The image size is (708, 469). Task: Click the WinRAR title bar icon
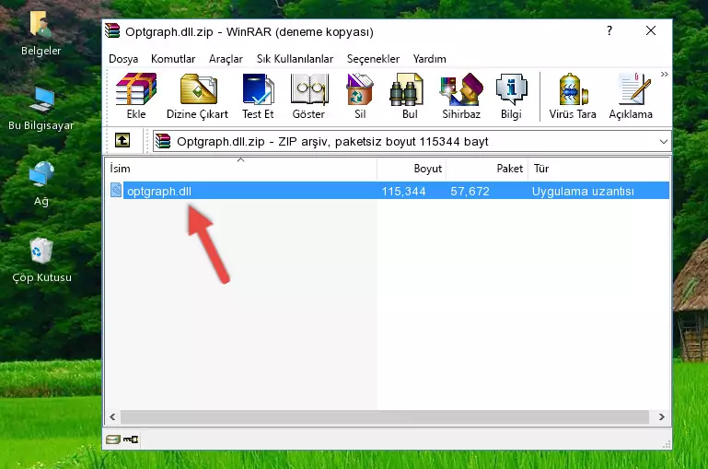112,31
